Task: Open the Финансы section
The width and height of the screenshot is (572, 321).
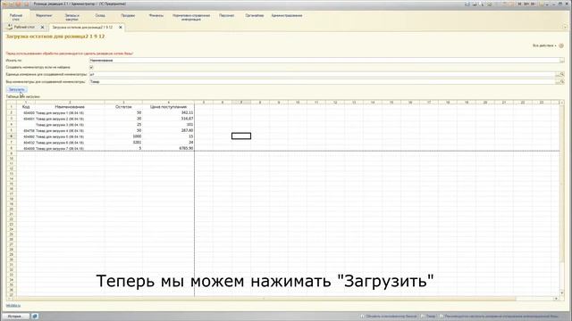Action: (156, 16)
